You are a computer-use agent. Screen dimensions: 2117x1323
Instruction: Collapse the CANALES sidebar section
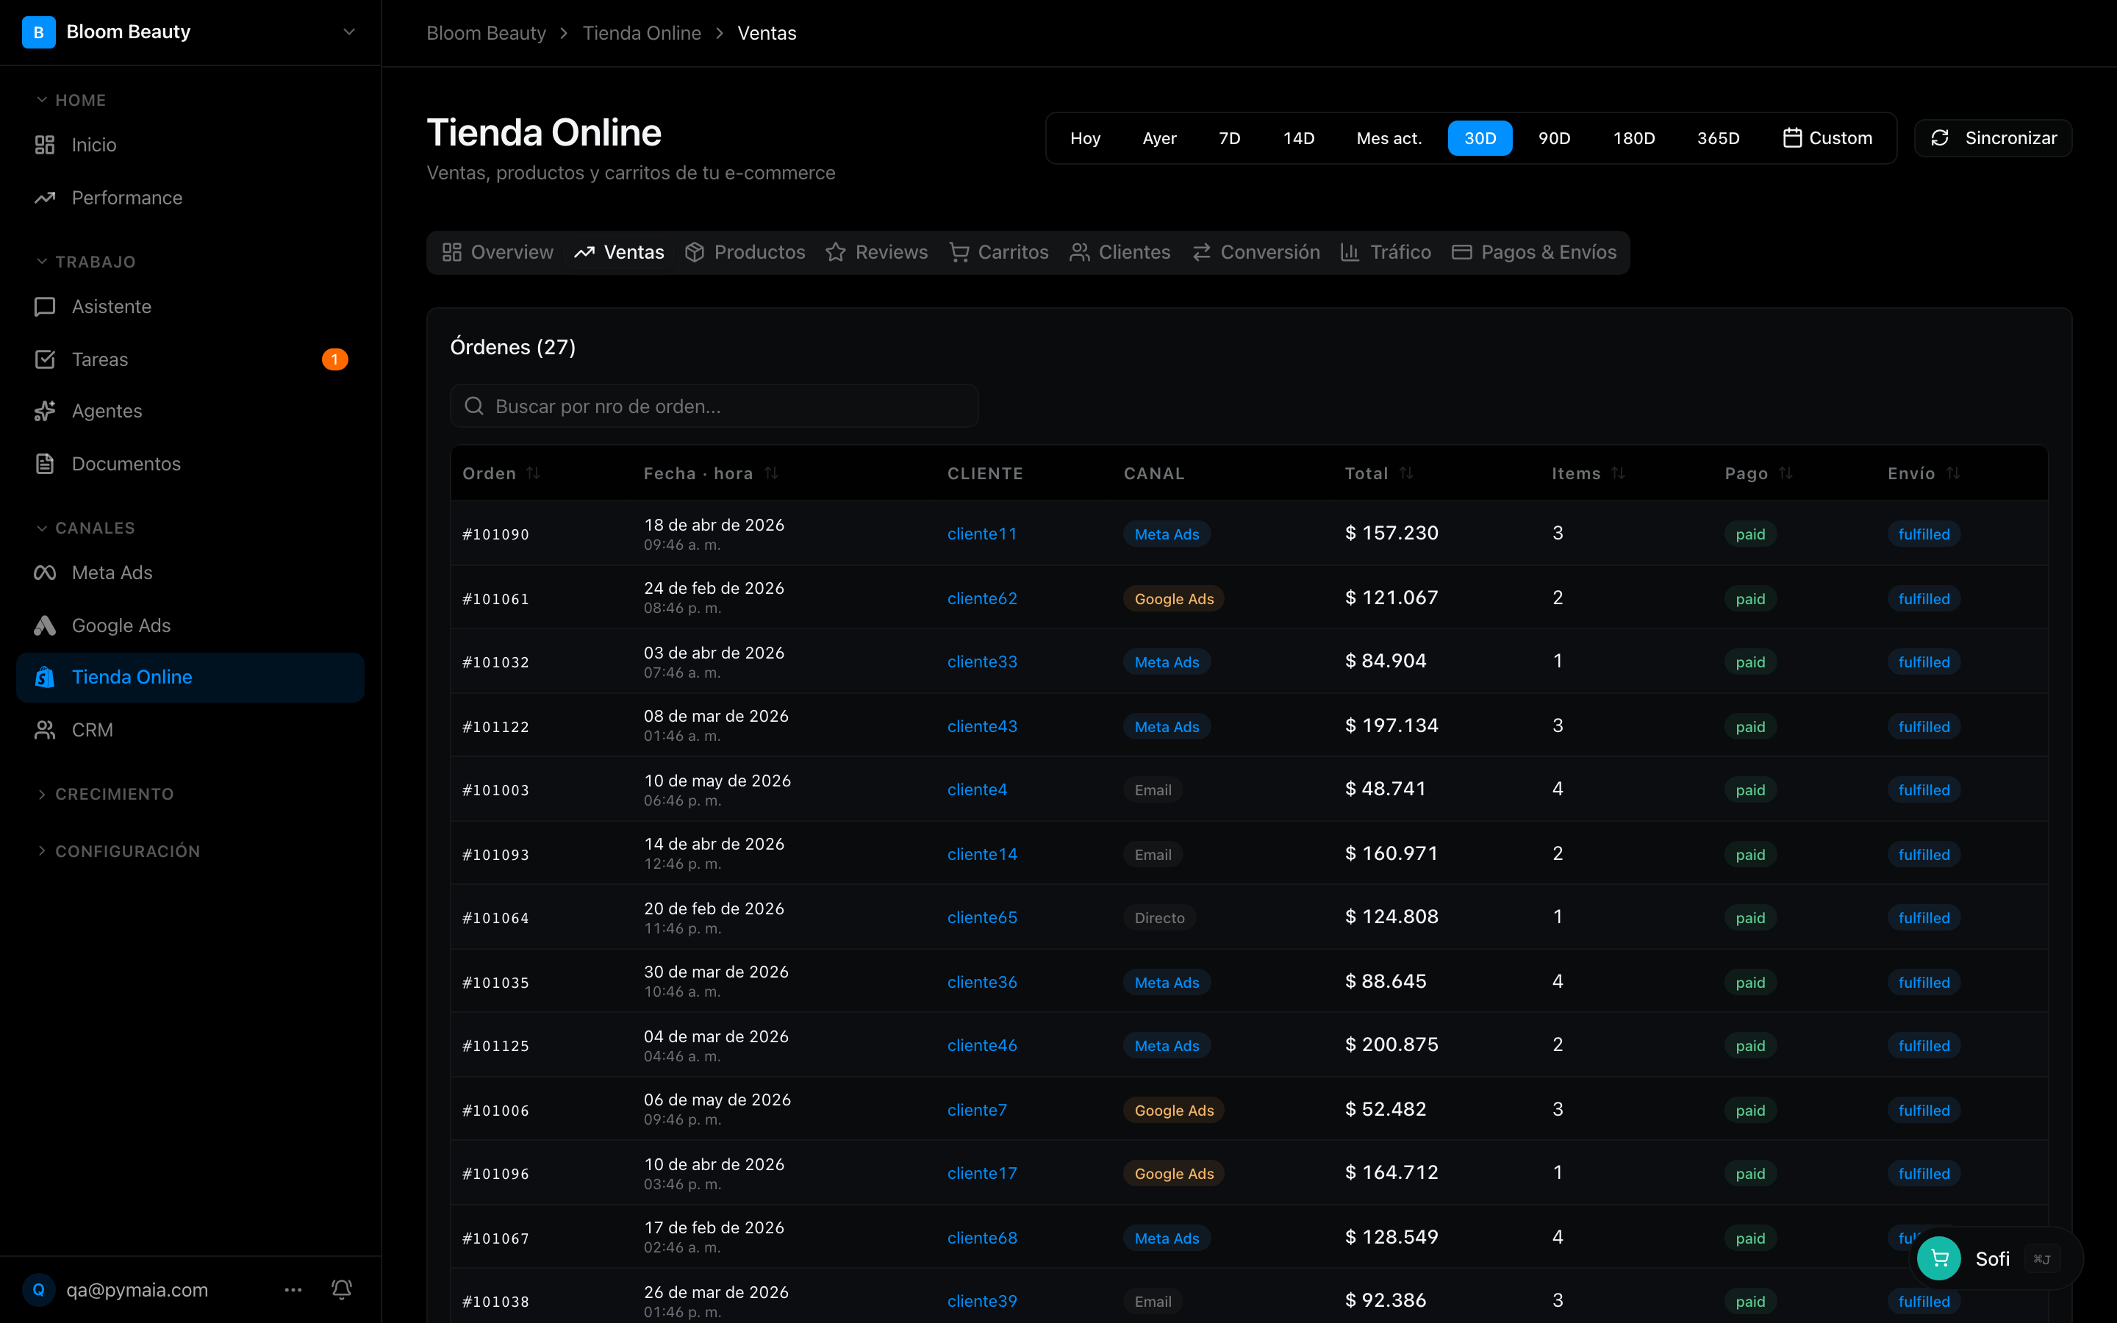(86, 528)
